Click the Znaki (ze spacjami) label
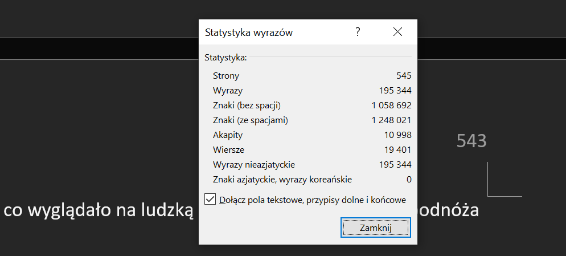 pyautogui.click(x=251, y=120)
